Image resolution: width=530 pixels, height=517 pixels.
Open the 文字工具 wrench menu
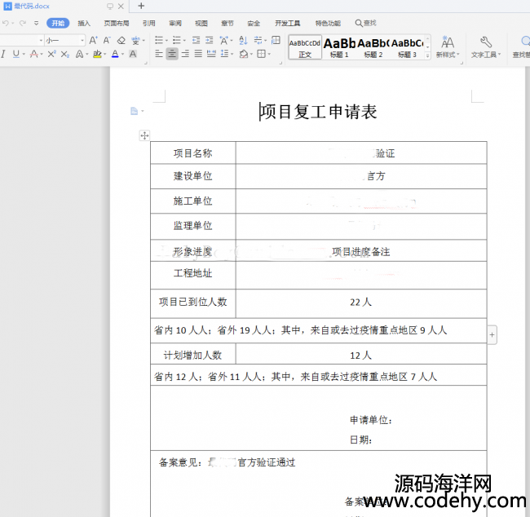[x=486, y=46]
